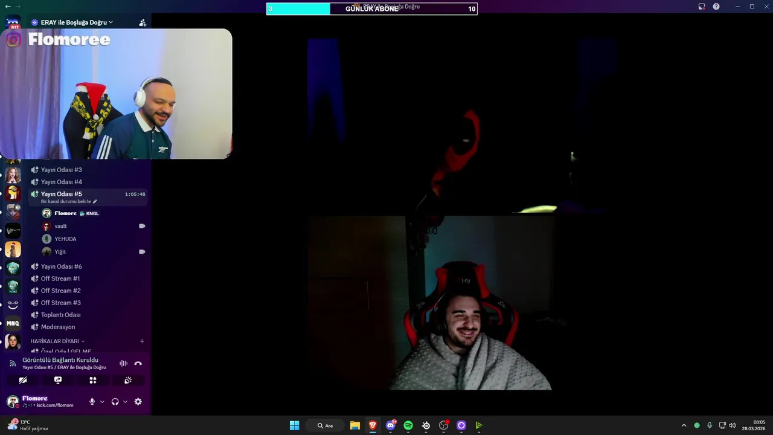
Task: Open OBS Studio from the taskbar
Action: [x=444, y=425]
